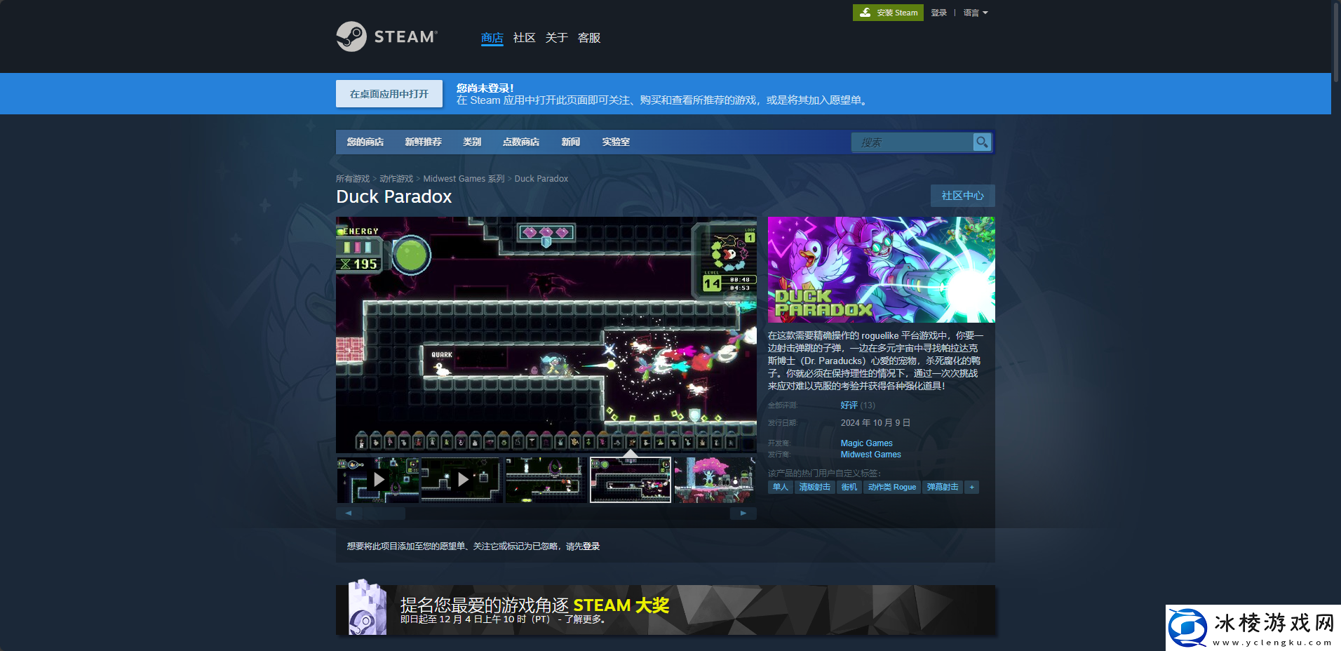The height and width of the screenshot is (651, 1341).
Task: Click the Install Steam button
Action: pos(888,13)
